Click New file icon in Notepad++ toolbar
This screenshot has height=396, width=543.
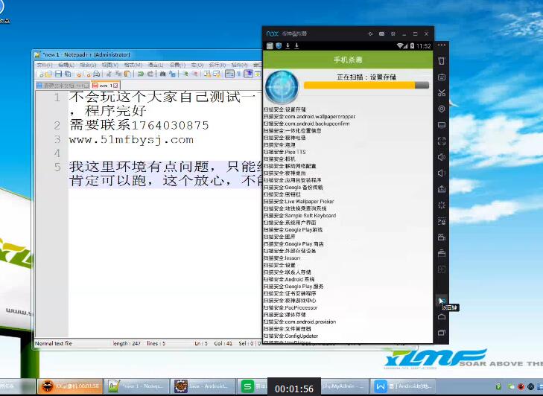[41, 74]
